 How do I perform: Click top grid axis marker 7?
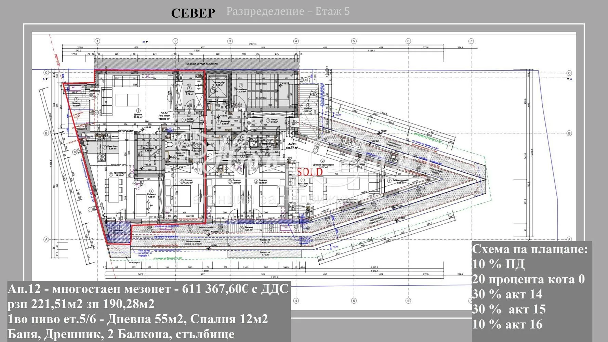pyautogui.click(x=471, y=41)
